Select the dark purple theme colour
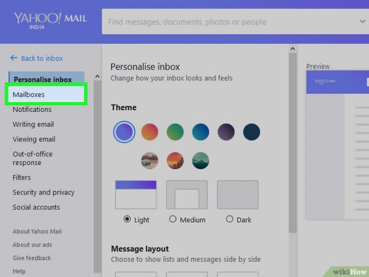Image resolution: width=369 pixels, height=277 pixels. tap(226, 132)
